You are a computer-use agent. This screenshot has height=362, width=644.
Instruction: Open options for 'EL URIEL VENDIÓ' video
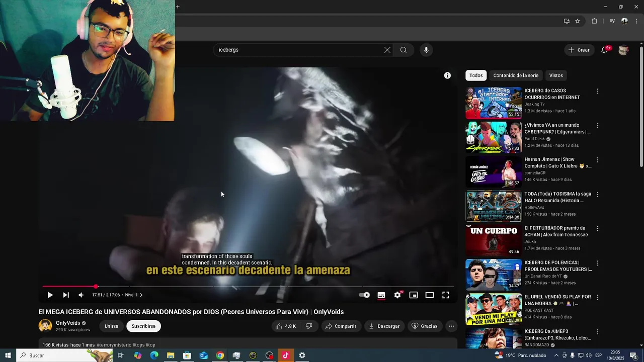point(598,298)
